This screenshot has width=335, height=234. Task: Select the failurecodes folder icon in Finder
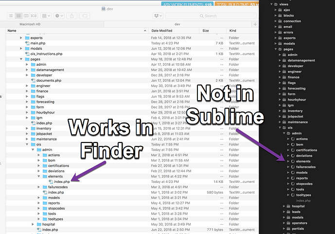click(45, 187)
